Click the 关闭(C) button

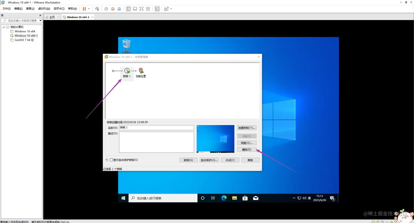(230, 160)
